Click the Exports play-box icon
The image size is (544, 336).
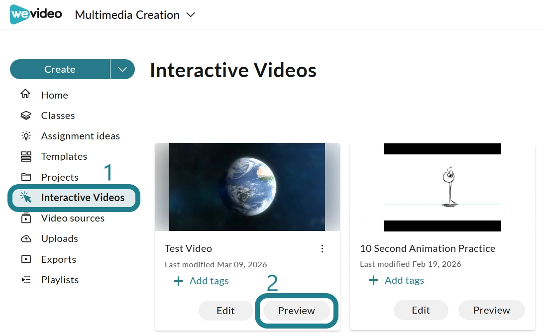click(x=26, y=259)
